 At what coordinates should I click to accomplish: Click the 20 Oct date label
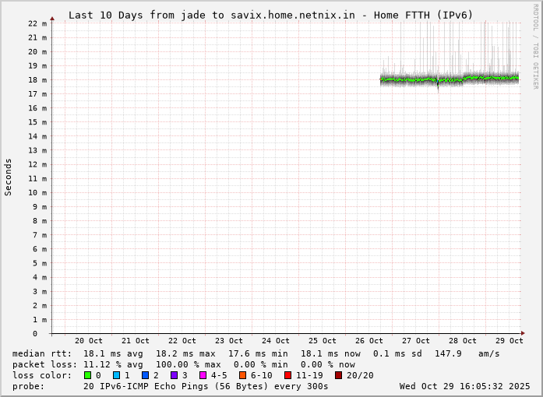point(89,341)
